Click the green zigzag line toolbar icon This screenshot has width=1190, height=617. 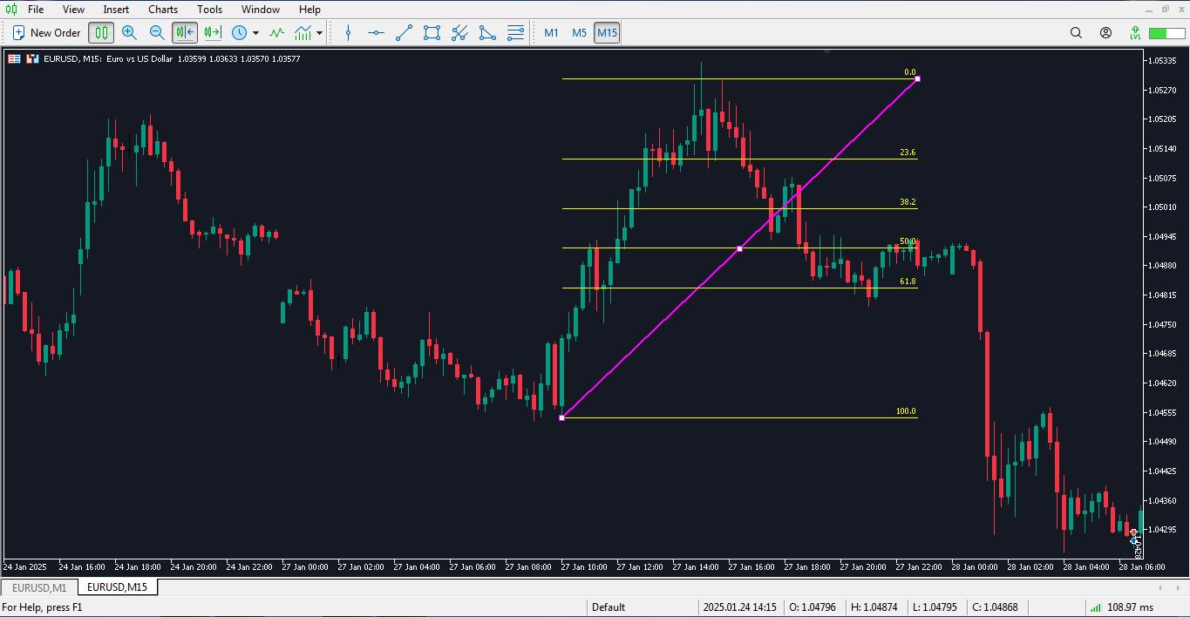[x=276, y=33]
